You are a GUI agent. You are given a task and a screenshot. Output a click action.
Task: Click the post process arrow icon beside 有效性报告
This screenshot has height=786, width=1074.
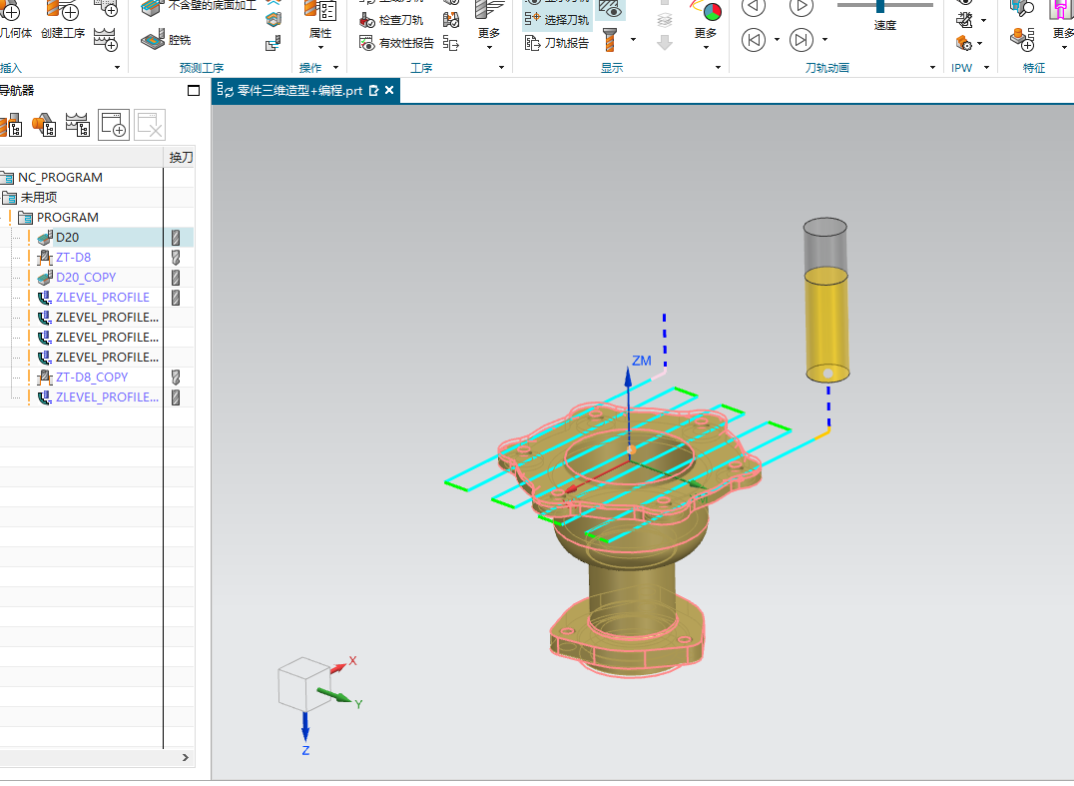[451, 43]
